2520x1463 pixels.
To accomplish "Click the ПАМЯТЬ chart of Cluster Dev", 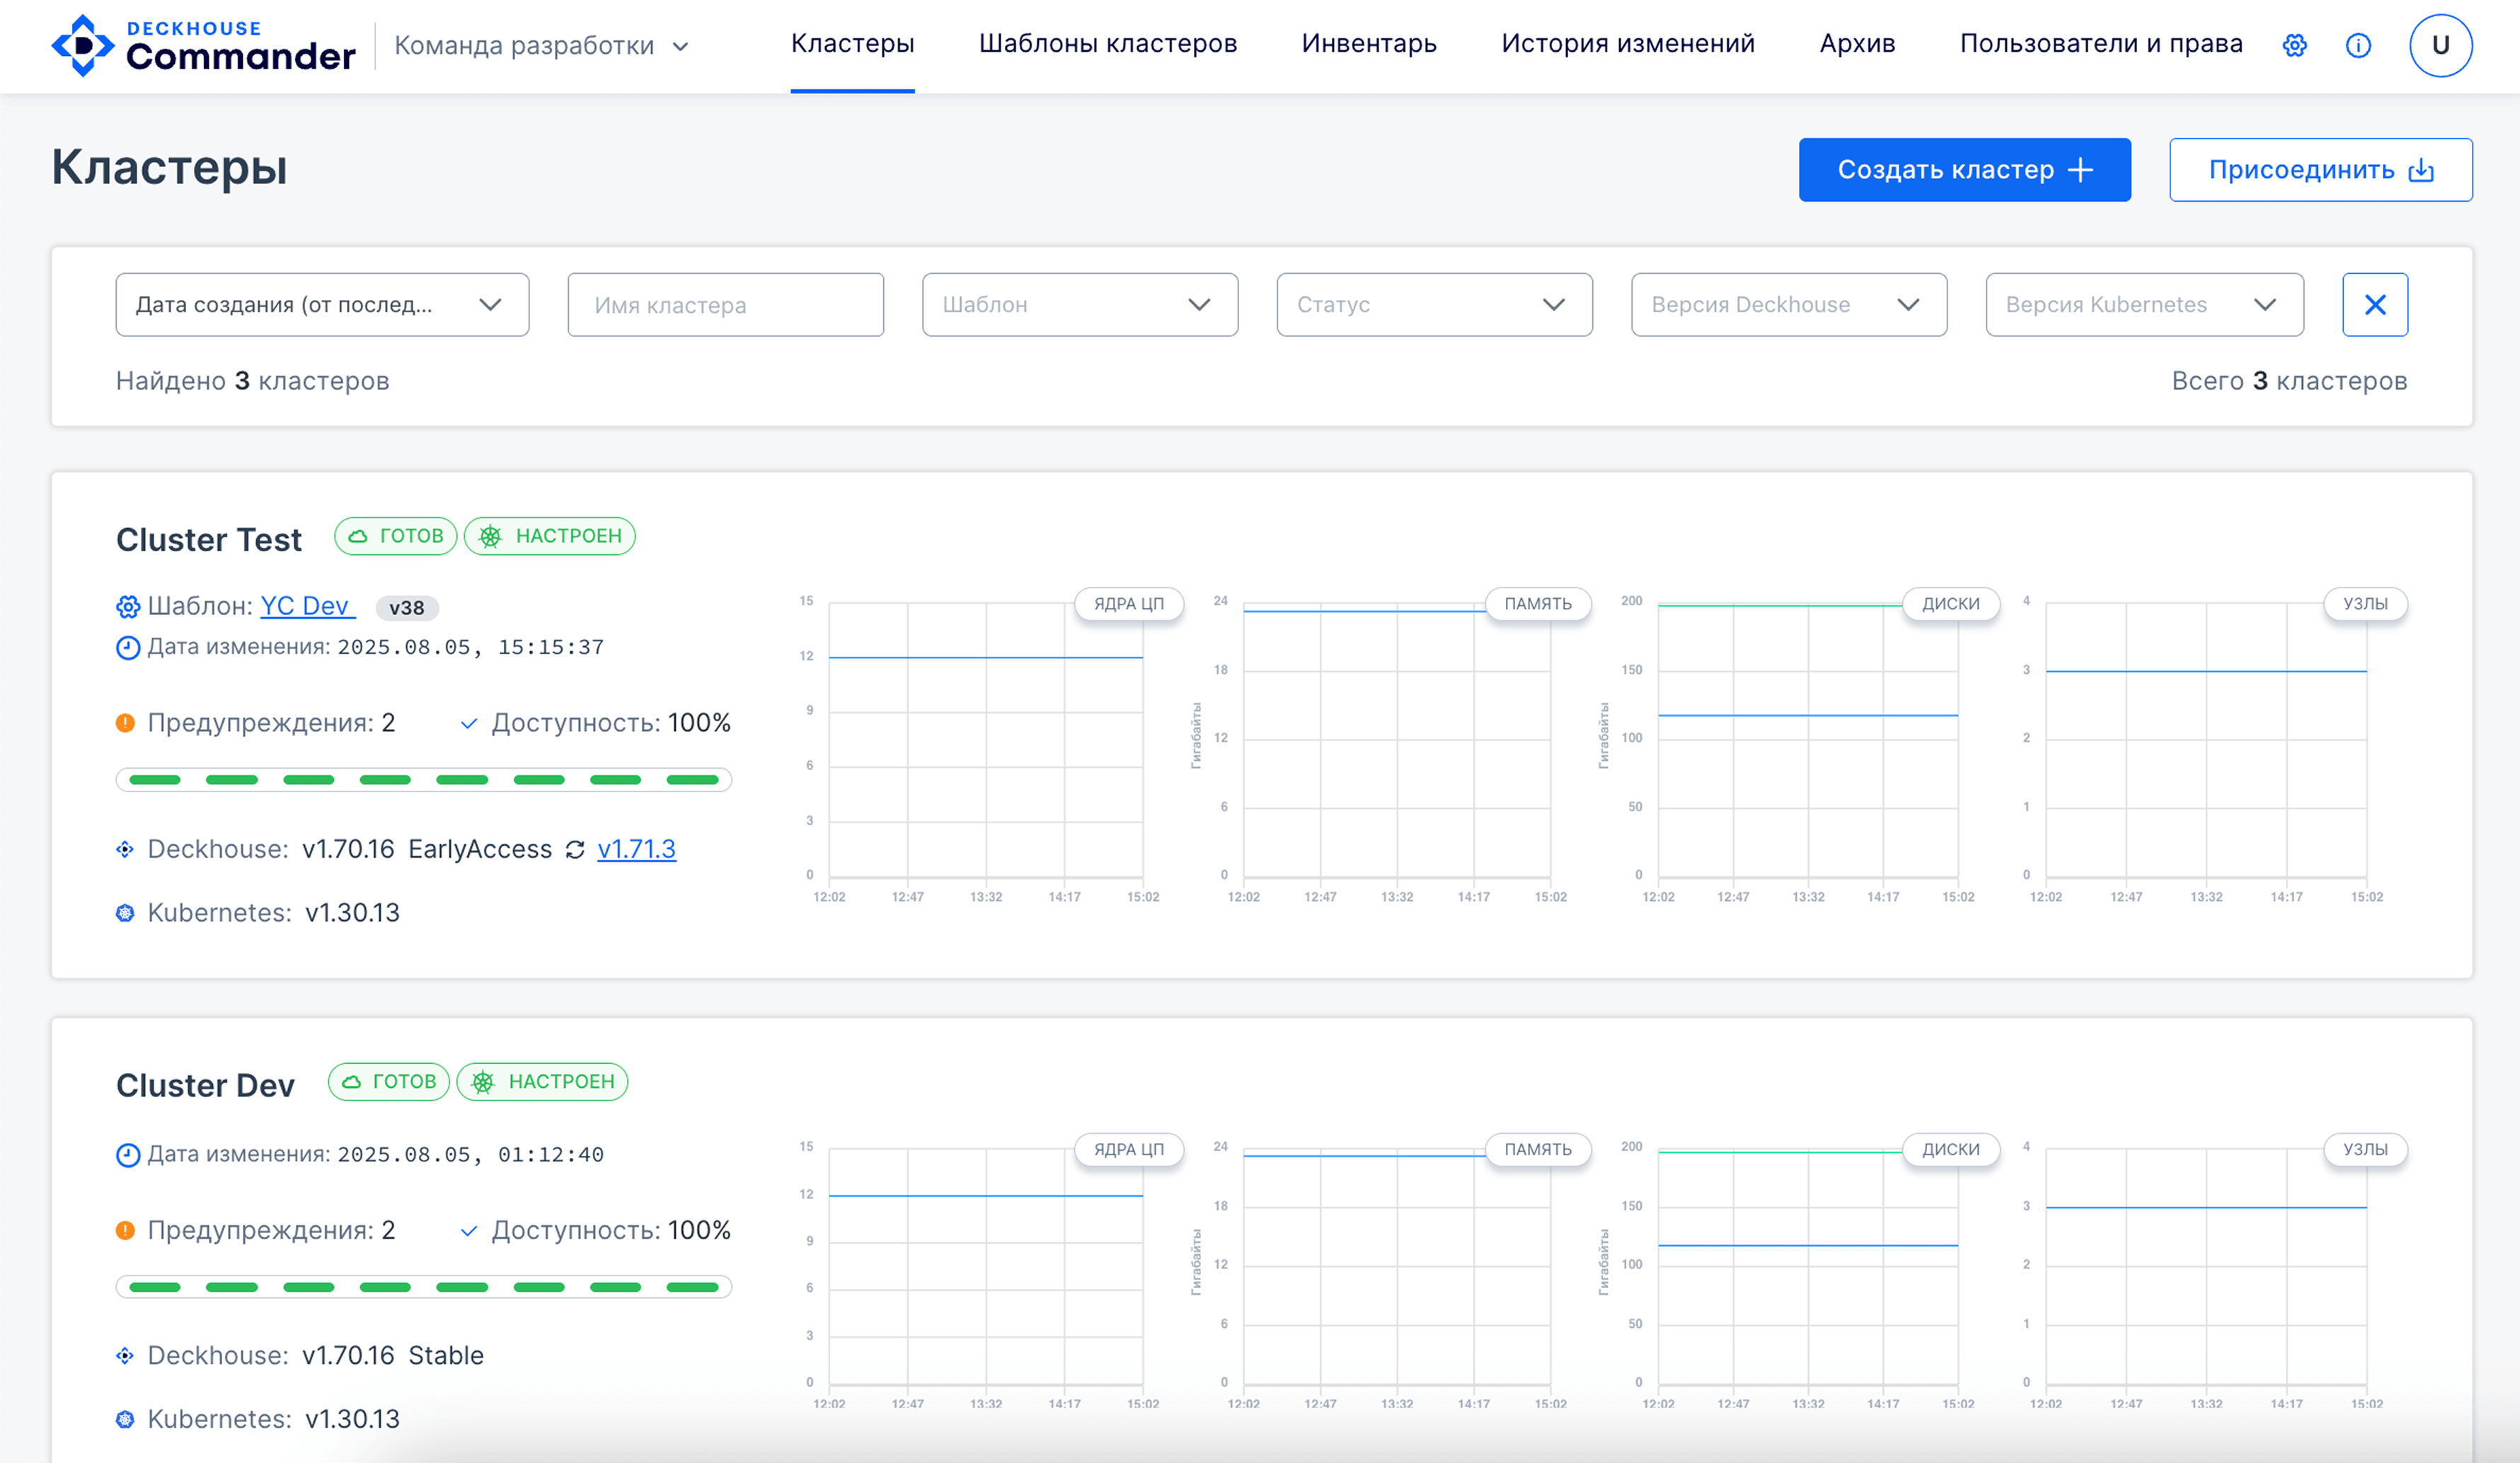I will (x=1397, y=1268).
